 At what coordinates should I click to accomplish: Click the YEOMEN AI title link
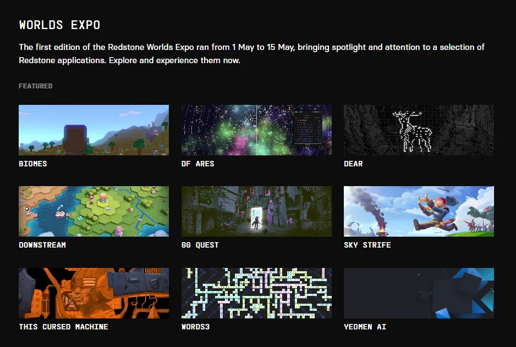pos(365,327)
